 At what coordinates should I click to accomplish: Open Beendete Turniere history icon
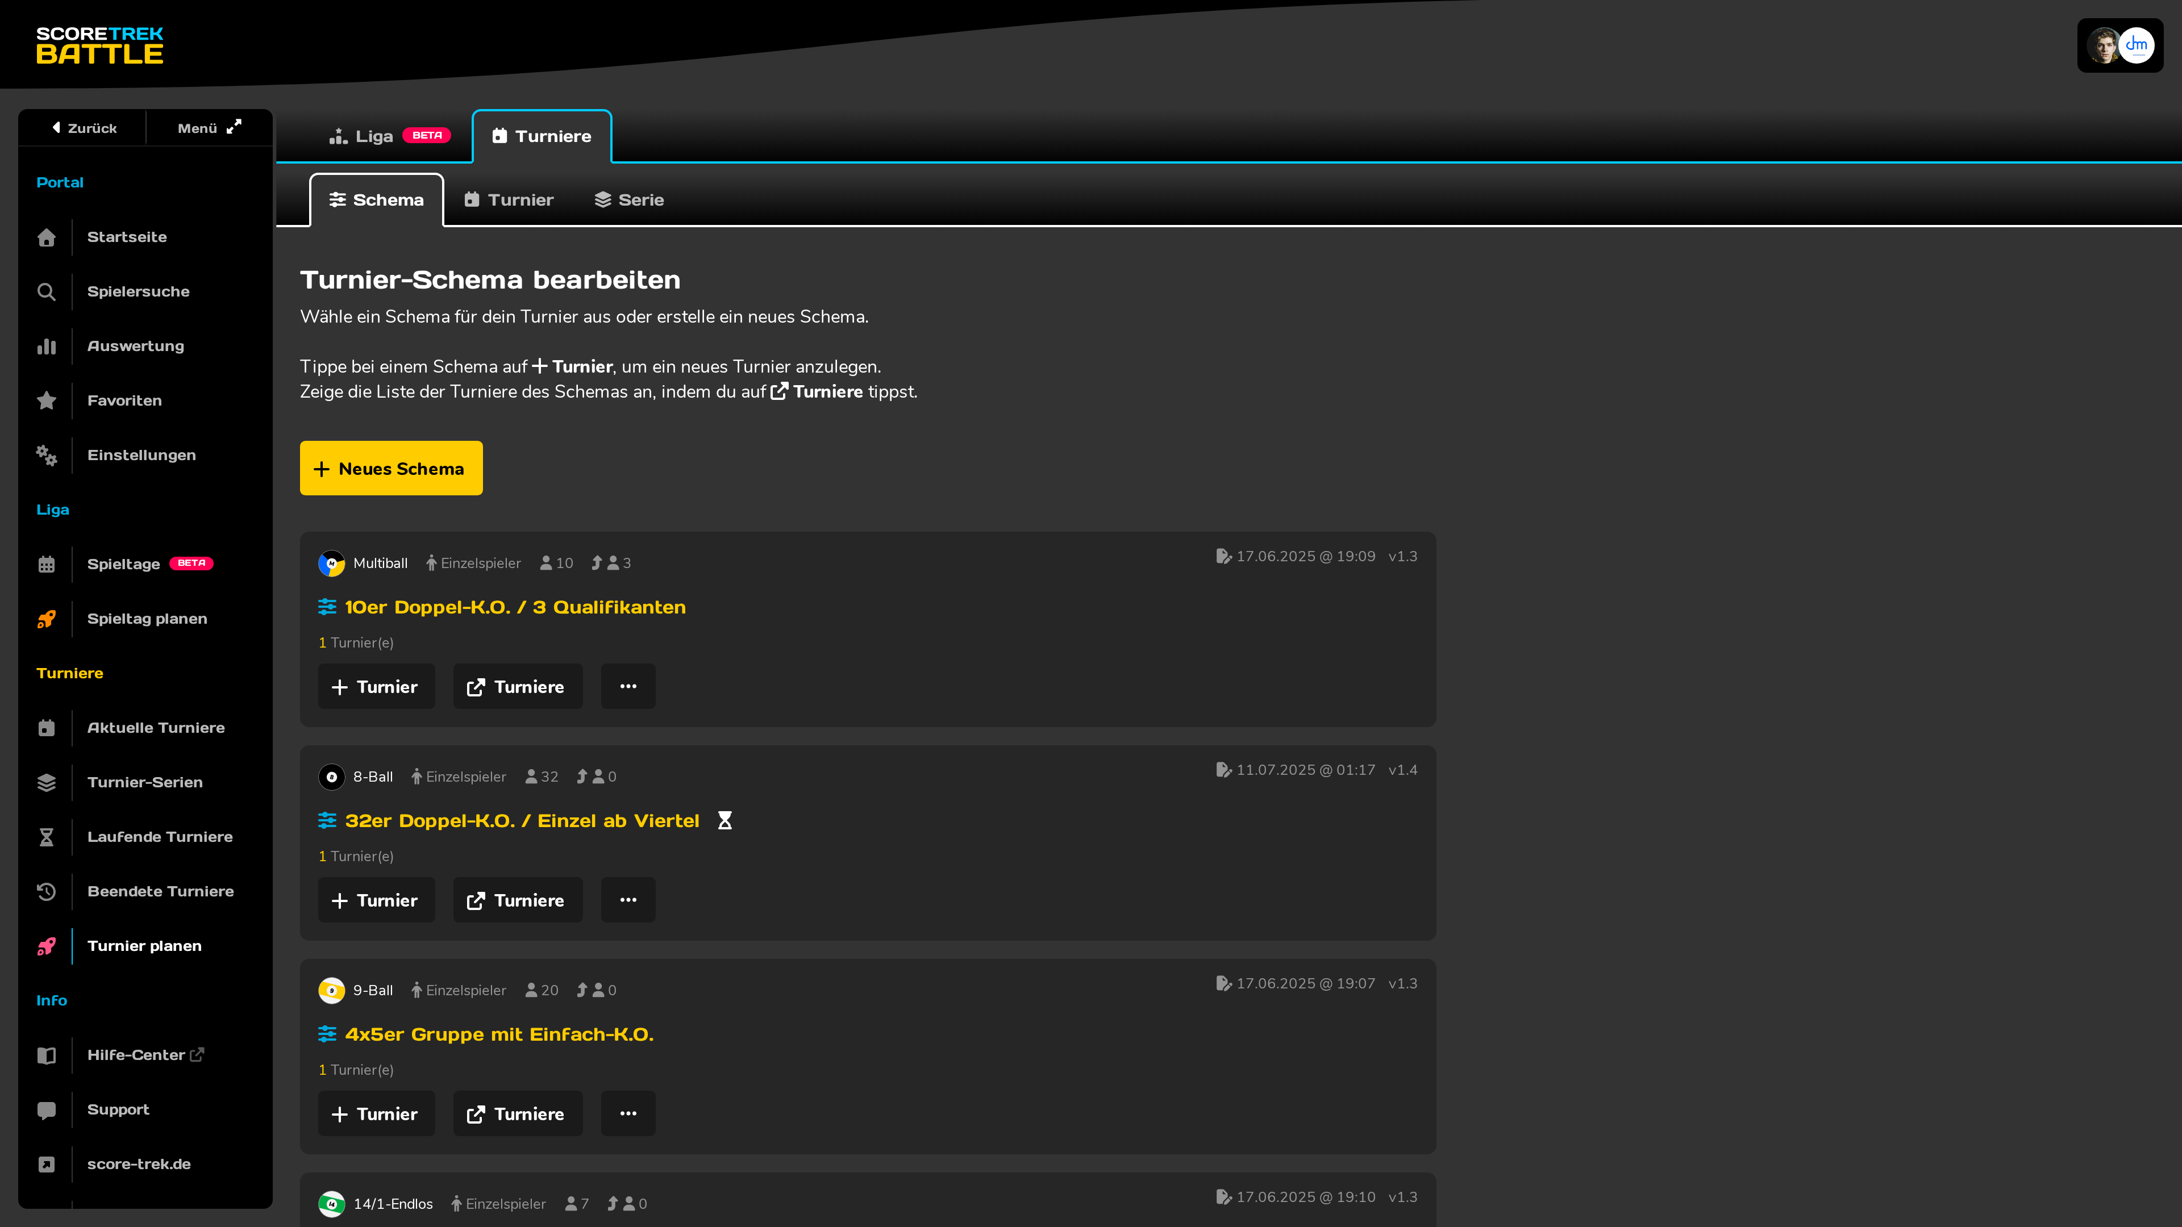point(47,892)
